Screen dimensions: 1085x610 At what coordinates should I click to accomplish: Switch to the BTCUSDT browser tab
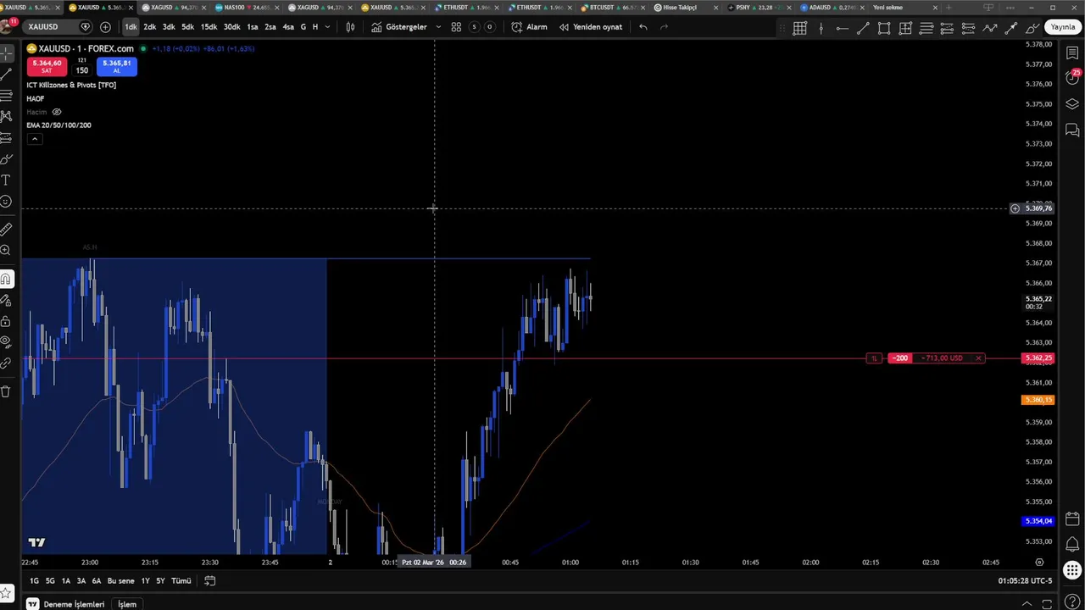612,8
